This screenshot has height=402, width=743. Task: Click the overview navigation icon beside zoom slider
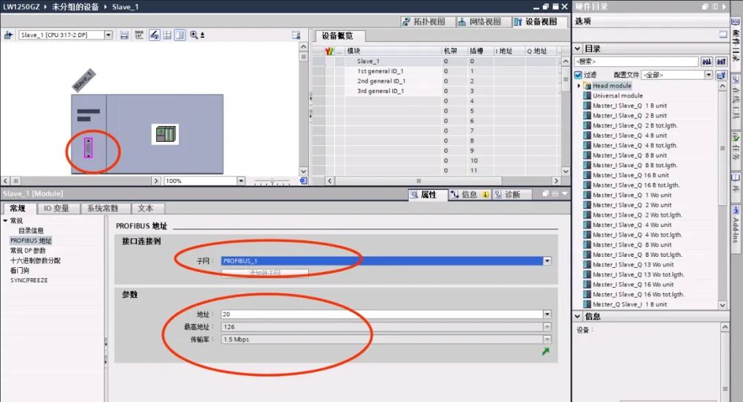303,180
